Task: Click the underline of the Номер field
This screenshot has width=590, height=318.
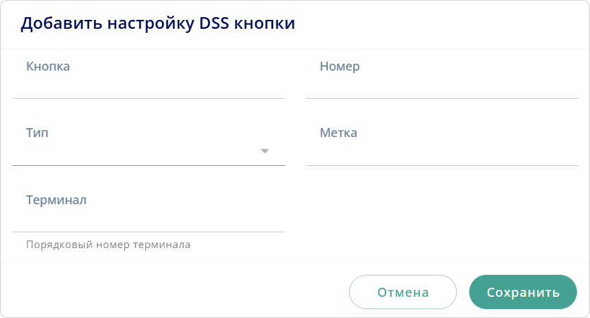Action: (442, 98)
